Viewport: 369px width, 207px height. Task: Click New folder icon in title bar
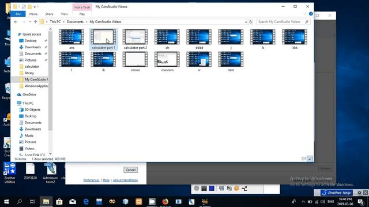click(29, 7)
